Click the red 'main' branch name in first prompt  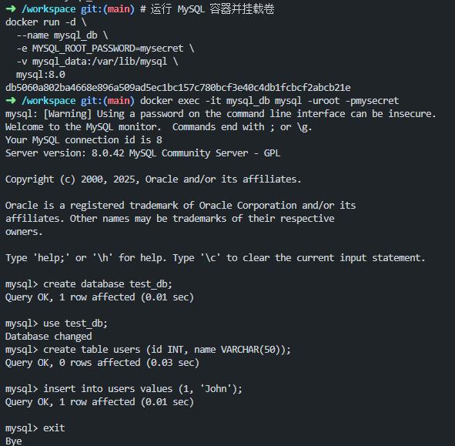click(119, 9)
